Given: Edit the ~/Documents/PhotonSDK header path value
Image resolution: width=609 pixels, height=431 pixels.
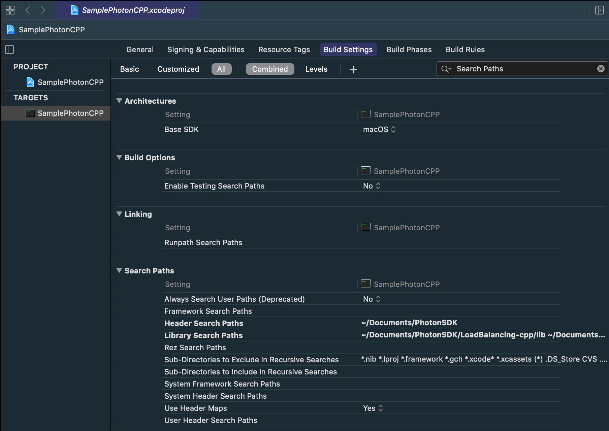Looking at the screenshot, I should click(409, 323).
